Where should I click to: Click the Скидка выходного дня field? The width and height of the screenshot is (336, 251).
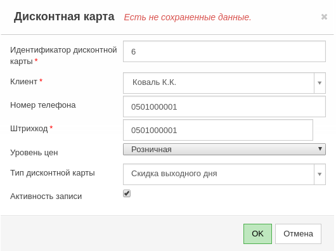[219, 174]
